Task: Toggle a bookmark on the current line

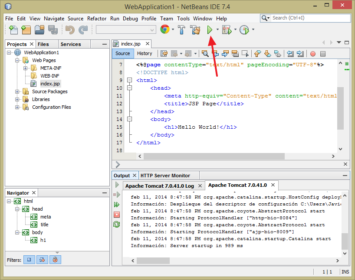Action: (x=278, y=53)
